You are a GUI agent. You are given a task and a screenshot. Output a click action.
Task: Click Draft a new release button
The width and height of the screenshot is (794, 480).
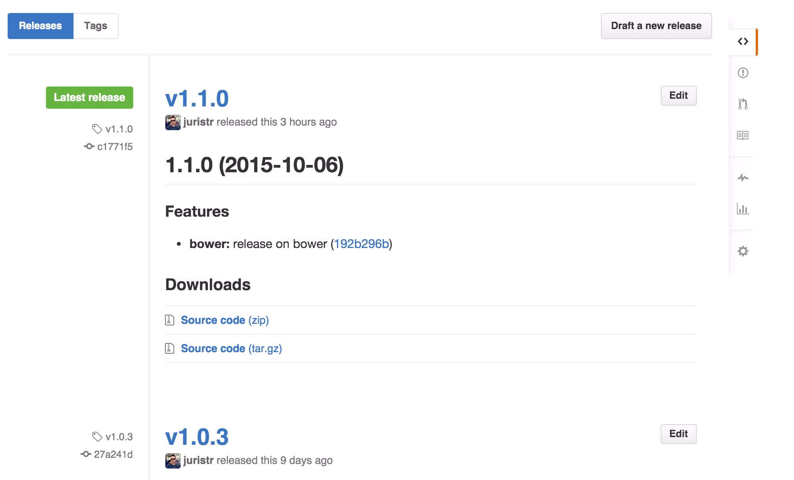tap(656, 26)
